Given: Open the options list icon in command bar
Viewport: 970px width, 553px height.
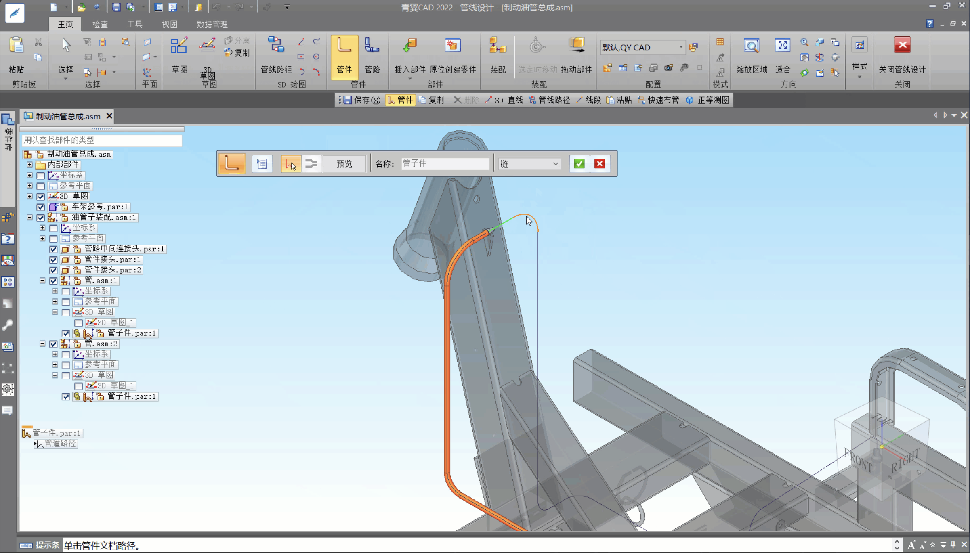Looking at the screenshot, I should pyautogui.click(x=262, y=163).
